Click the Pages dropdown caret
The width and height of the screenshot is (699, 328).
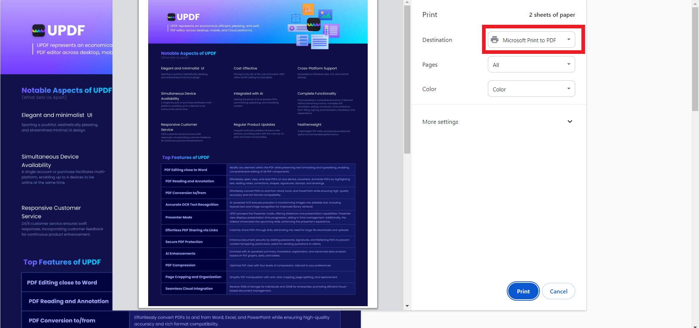click(x=569, y=64)
